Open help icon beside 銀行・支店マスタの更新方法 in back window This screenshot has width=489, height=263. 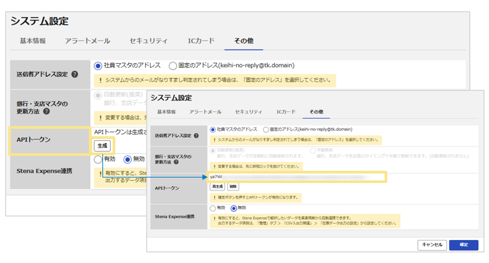pyautogui.click(x=46, y=111)
